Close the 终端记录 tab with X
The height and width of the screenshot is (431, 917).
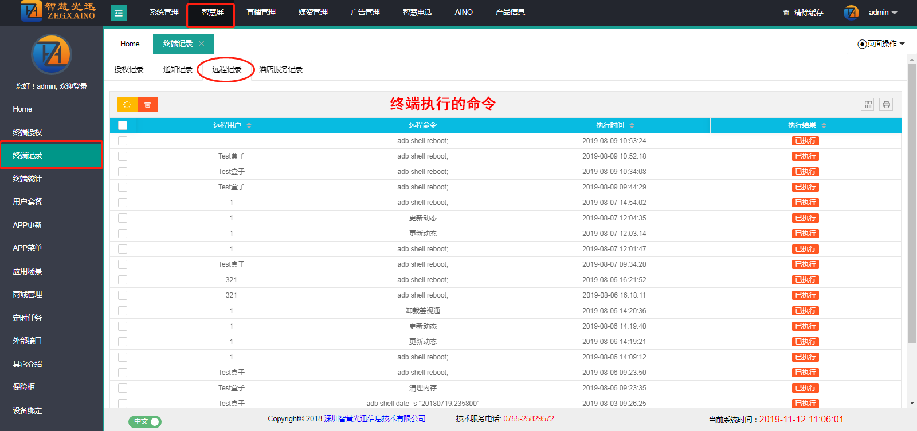click(x=201, y=44)
